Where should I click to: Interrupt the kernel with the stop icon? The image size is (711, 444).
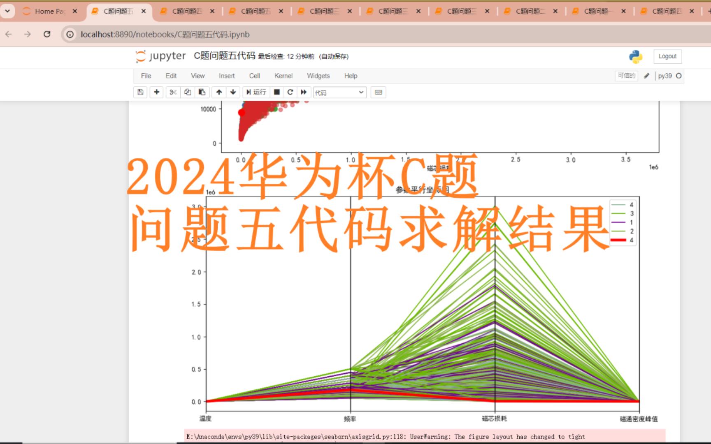click(x=276, y=92)
